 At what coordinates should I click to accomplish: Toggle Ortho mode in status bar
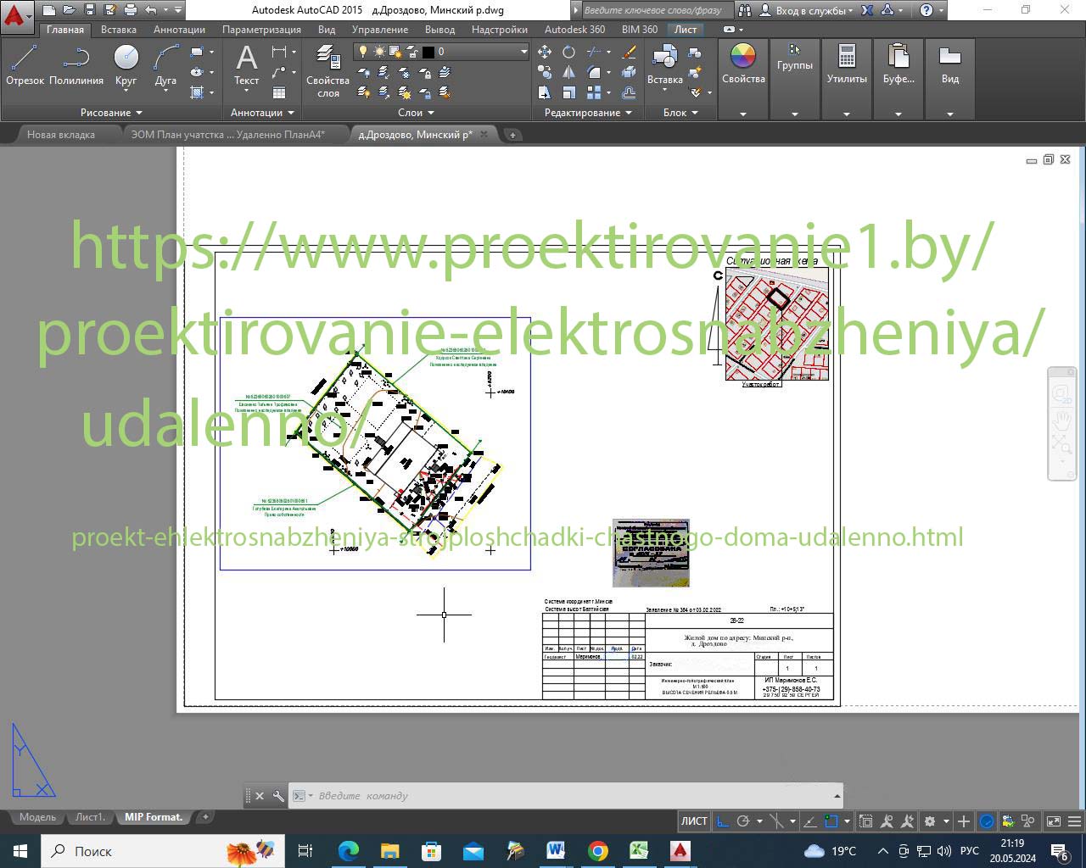[723, 821]
